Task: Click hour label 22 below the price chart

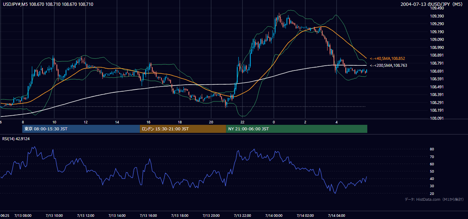Action: (x=242, y=122)
